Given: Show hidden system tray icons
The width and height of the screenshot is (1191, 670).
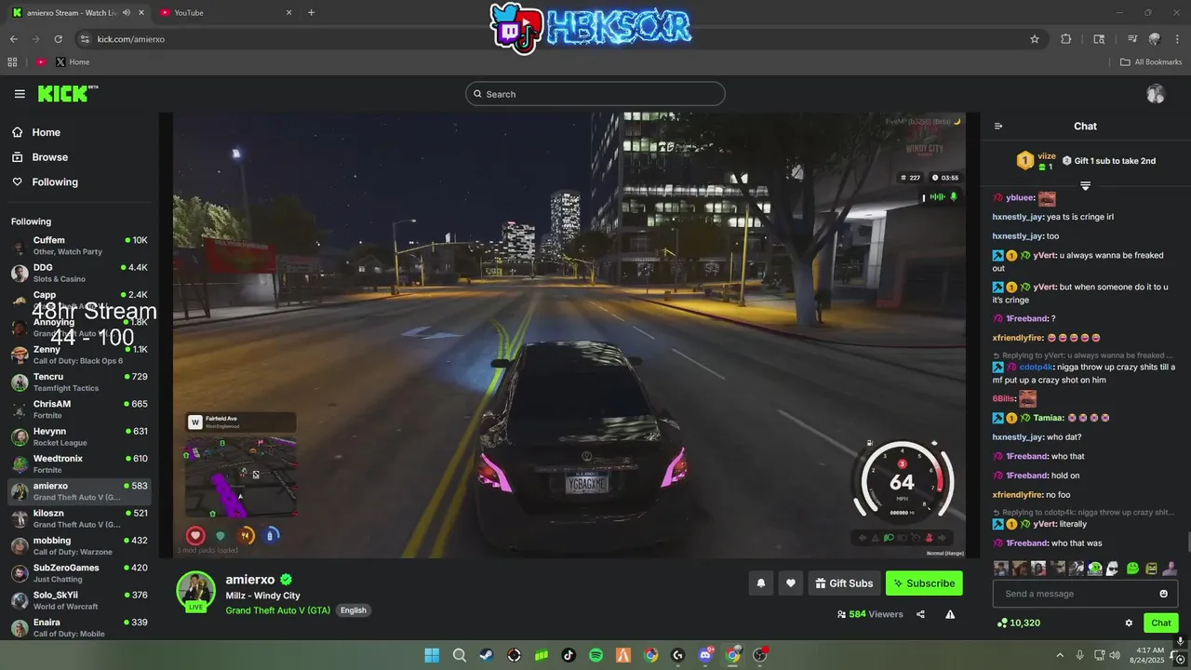Looking at the screenshot, I should (x=1060, y=655).
